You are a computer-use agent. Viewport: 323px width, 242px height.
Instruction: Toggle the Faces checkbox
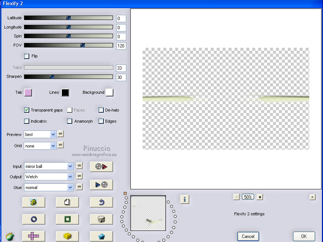click(70, 110)
